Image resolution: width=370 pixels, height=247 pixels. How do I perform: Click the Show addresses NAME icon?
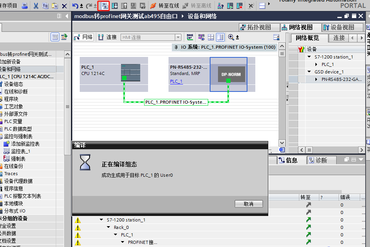190,37
